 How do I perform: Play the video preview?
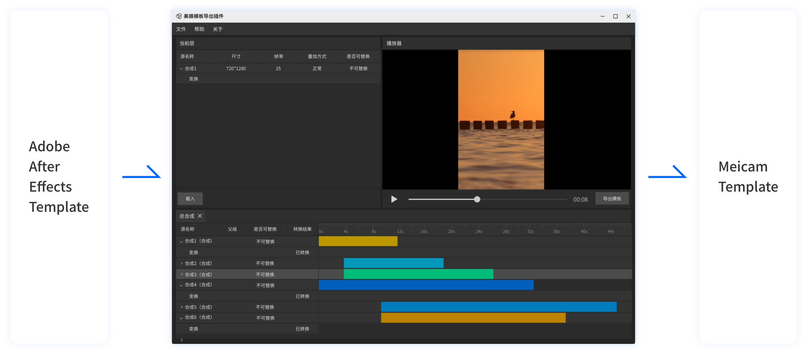(394, 199)
